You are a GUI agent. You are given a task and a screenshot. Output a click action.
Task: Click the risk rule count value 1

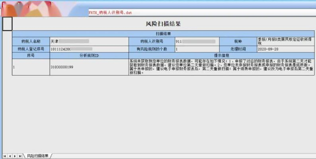coord(197,49)
